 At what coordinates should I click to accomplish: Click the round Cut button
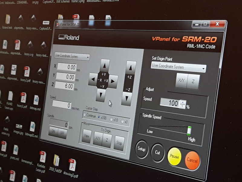click(158, 153)
